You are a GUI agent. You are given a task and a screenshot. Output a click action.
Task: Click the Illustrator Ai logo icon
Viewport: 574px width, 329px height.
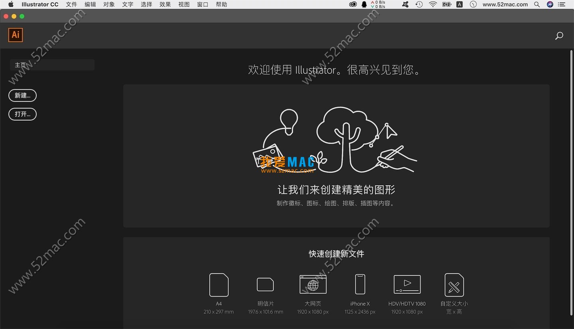coord(16,35)
